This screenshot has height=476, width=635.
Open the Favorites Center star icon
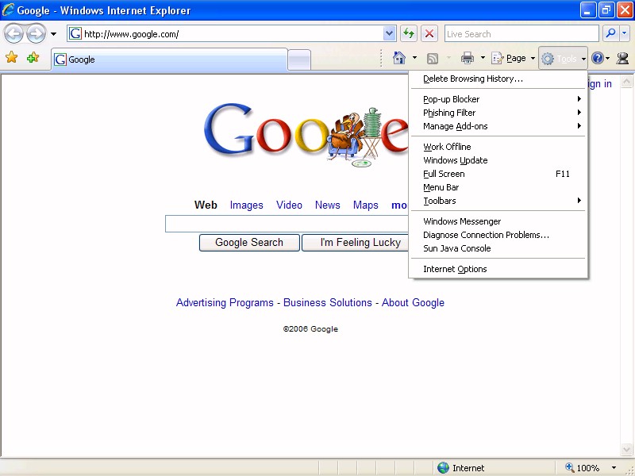pos(12,58)
